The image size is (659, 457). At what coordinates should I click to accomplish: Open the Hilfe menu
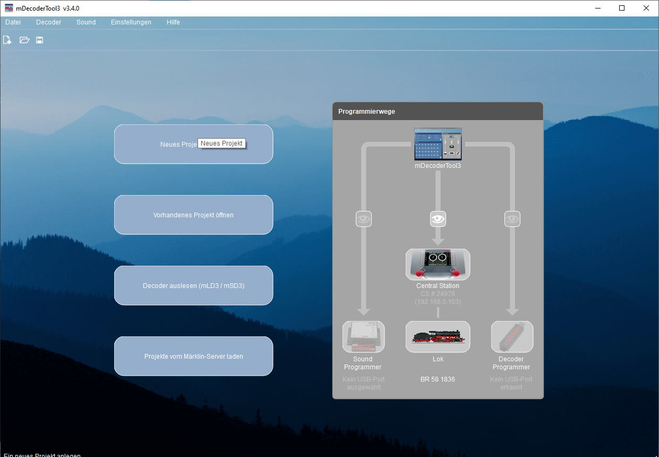pyautogui.click(x=173, y=22)
